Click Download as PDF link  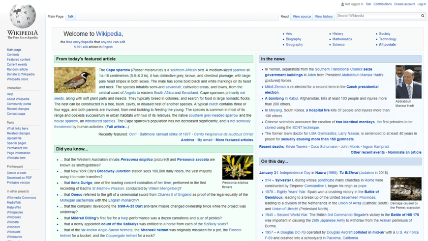(19, 178)
